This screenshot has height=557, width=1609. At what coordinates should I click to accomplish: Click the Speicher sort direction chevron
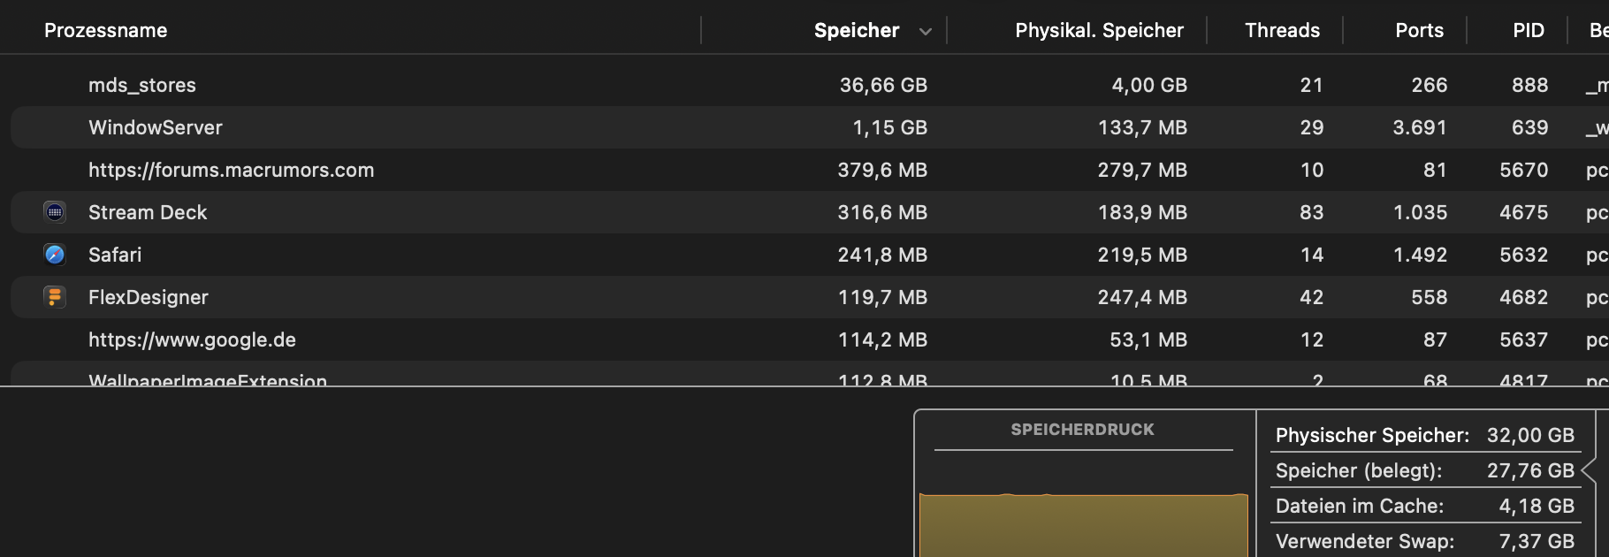(925, 31)
